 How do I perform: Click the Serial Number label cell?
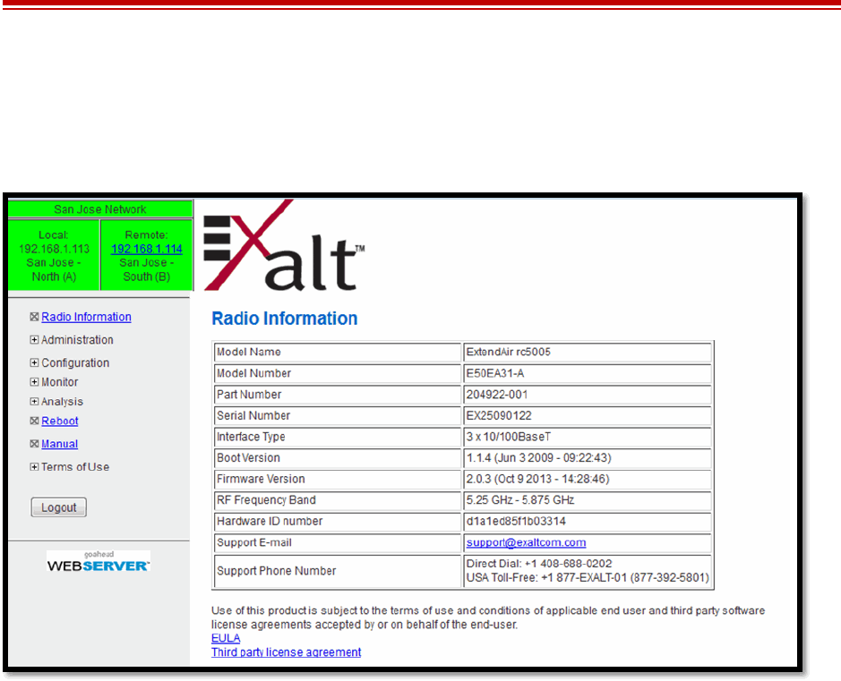(338, 416)
